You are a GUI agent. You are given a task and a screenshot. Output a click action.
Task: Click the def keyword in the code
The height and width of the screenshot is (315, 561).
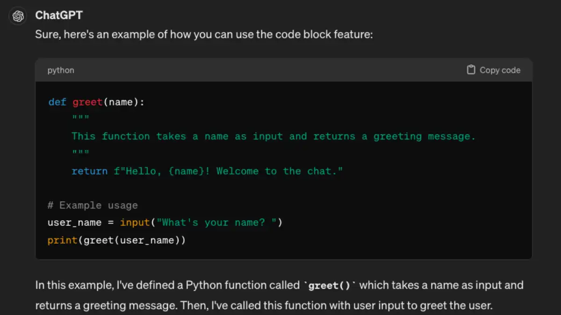tap(57, 102)
